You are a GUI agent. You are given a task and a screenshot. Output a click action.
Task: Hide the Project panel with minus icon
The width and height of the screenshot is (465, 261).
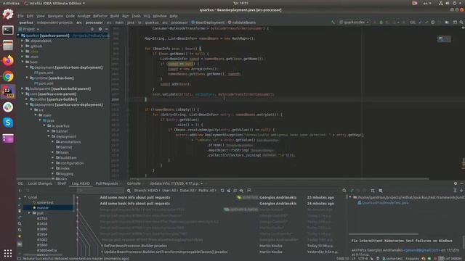(107, 29)
